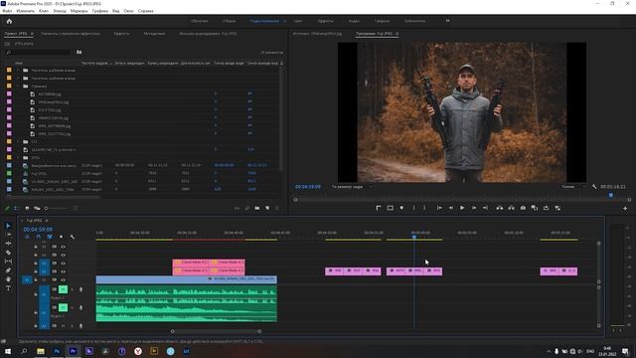The image size is (636, 358).
Task: Open the Маркеры menu
Action: (79, 11)
